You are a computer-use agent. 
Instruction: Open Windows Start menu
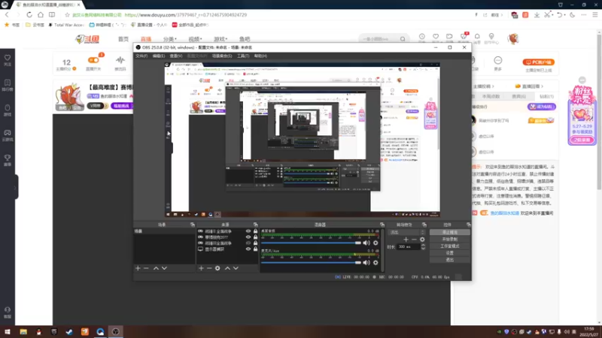pyautogui.click(x=8, y=332)
